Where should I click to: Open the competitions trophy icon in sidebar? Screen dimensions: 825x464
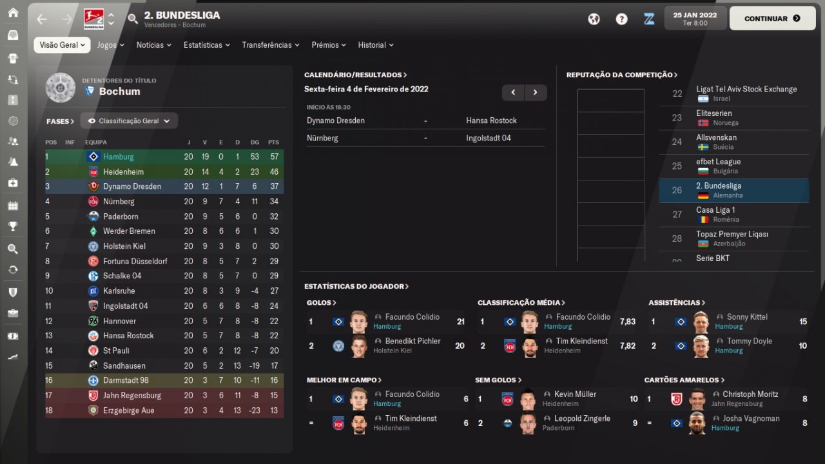point(13,227)
